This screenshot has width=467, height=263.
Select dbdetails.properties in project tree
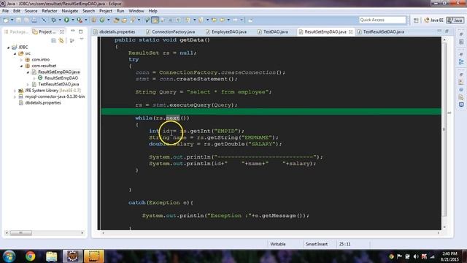tap(40, 103)
